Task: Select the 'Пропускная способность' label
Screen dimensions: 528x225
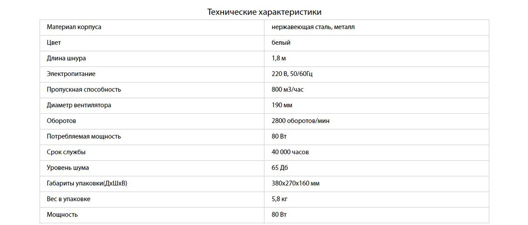Action: tap(84, 90)
